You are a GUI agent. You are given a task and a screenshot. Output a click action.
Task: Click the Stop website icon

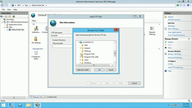pos(166,48)
